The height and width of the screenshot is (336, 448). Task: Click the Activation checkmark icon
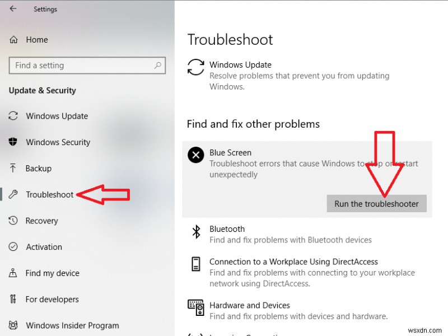tap(13, 247)
